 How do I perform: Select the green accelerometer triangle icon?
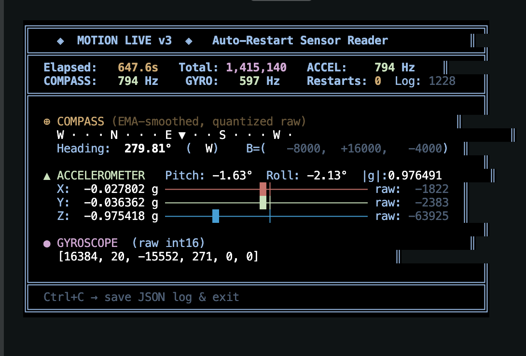tap(46, 176)
